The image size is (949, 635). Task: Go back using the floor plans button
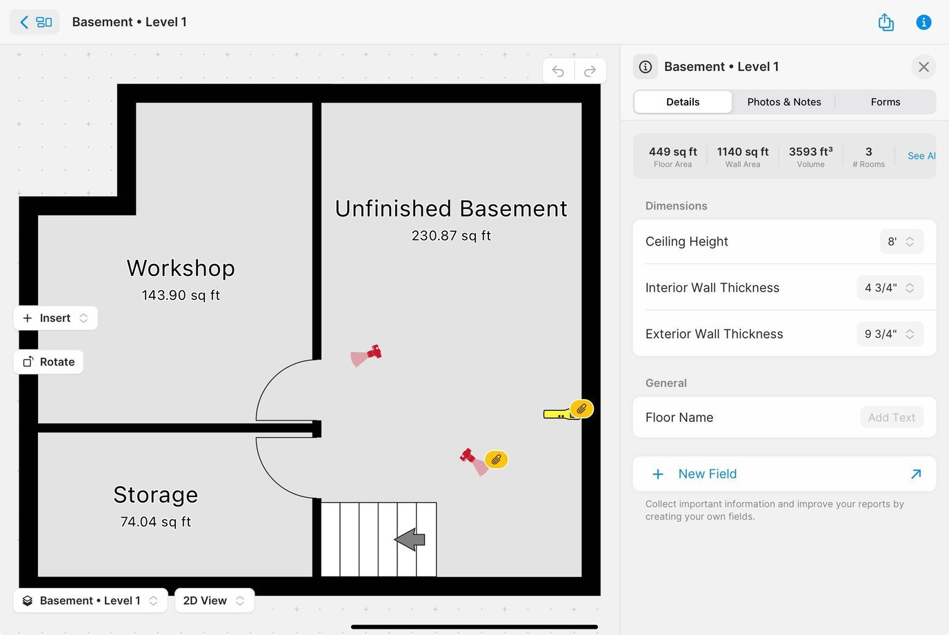click(x=34, y=22)
